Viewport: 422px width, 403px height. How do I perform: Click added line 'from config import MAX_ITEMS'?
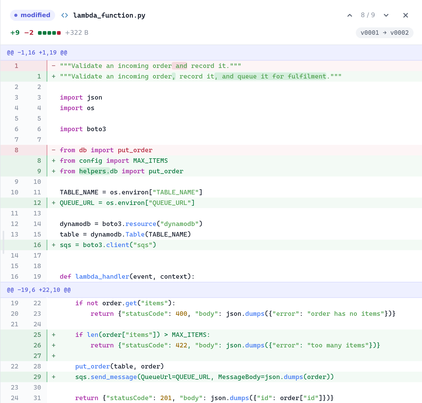coord(211,161)
